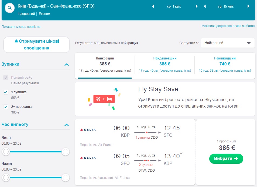
Task: Toggle the disabled 'Прямий рейс' checkbox
Action: [x=6, y=78]
